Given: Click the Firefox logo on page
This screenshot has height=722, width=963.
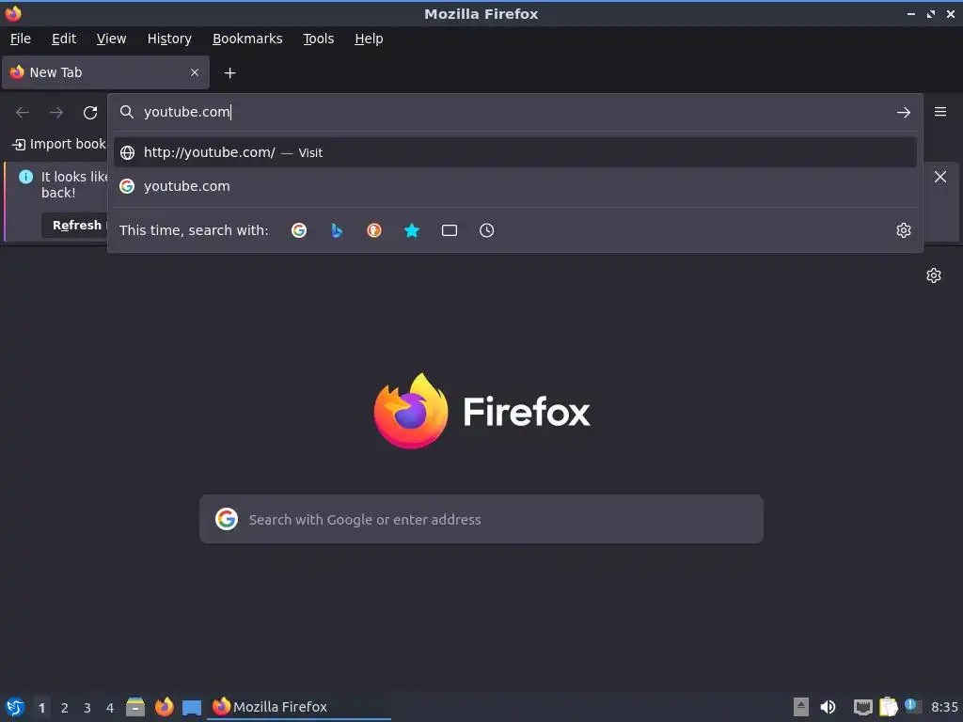Looking at the screenshot, I should click(x=410, y=411).
